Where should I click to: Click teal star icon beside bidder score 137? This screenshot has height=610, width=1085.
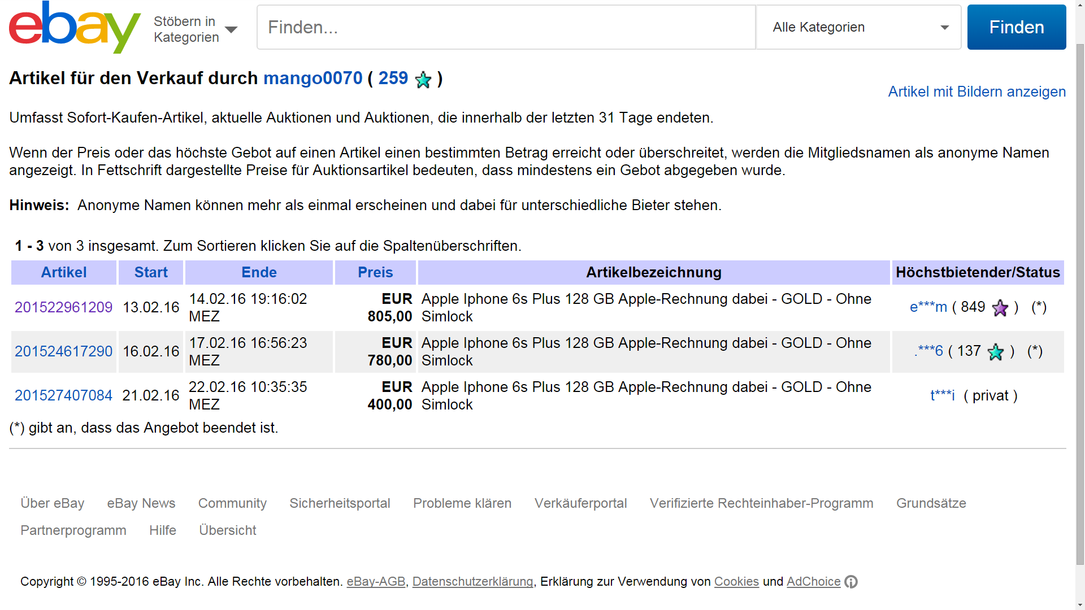995,352
